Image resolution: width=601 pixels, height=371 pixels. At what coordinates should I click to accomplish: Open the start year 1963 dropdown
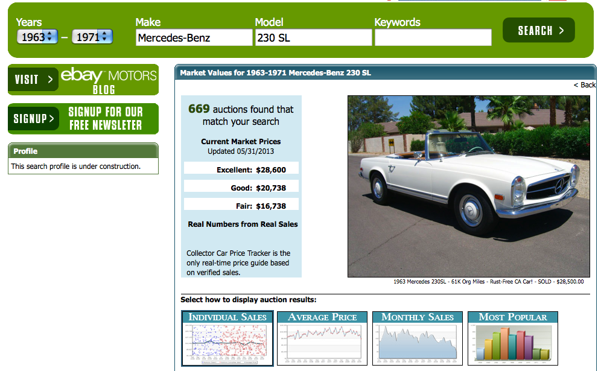pos(37,37)
